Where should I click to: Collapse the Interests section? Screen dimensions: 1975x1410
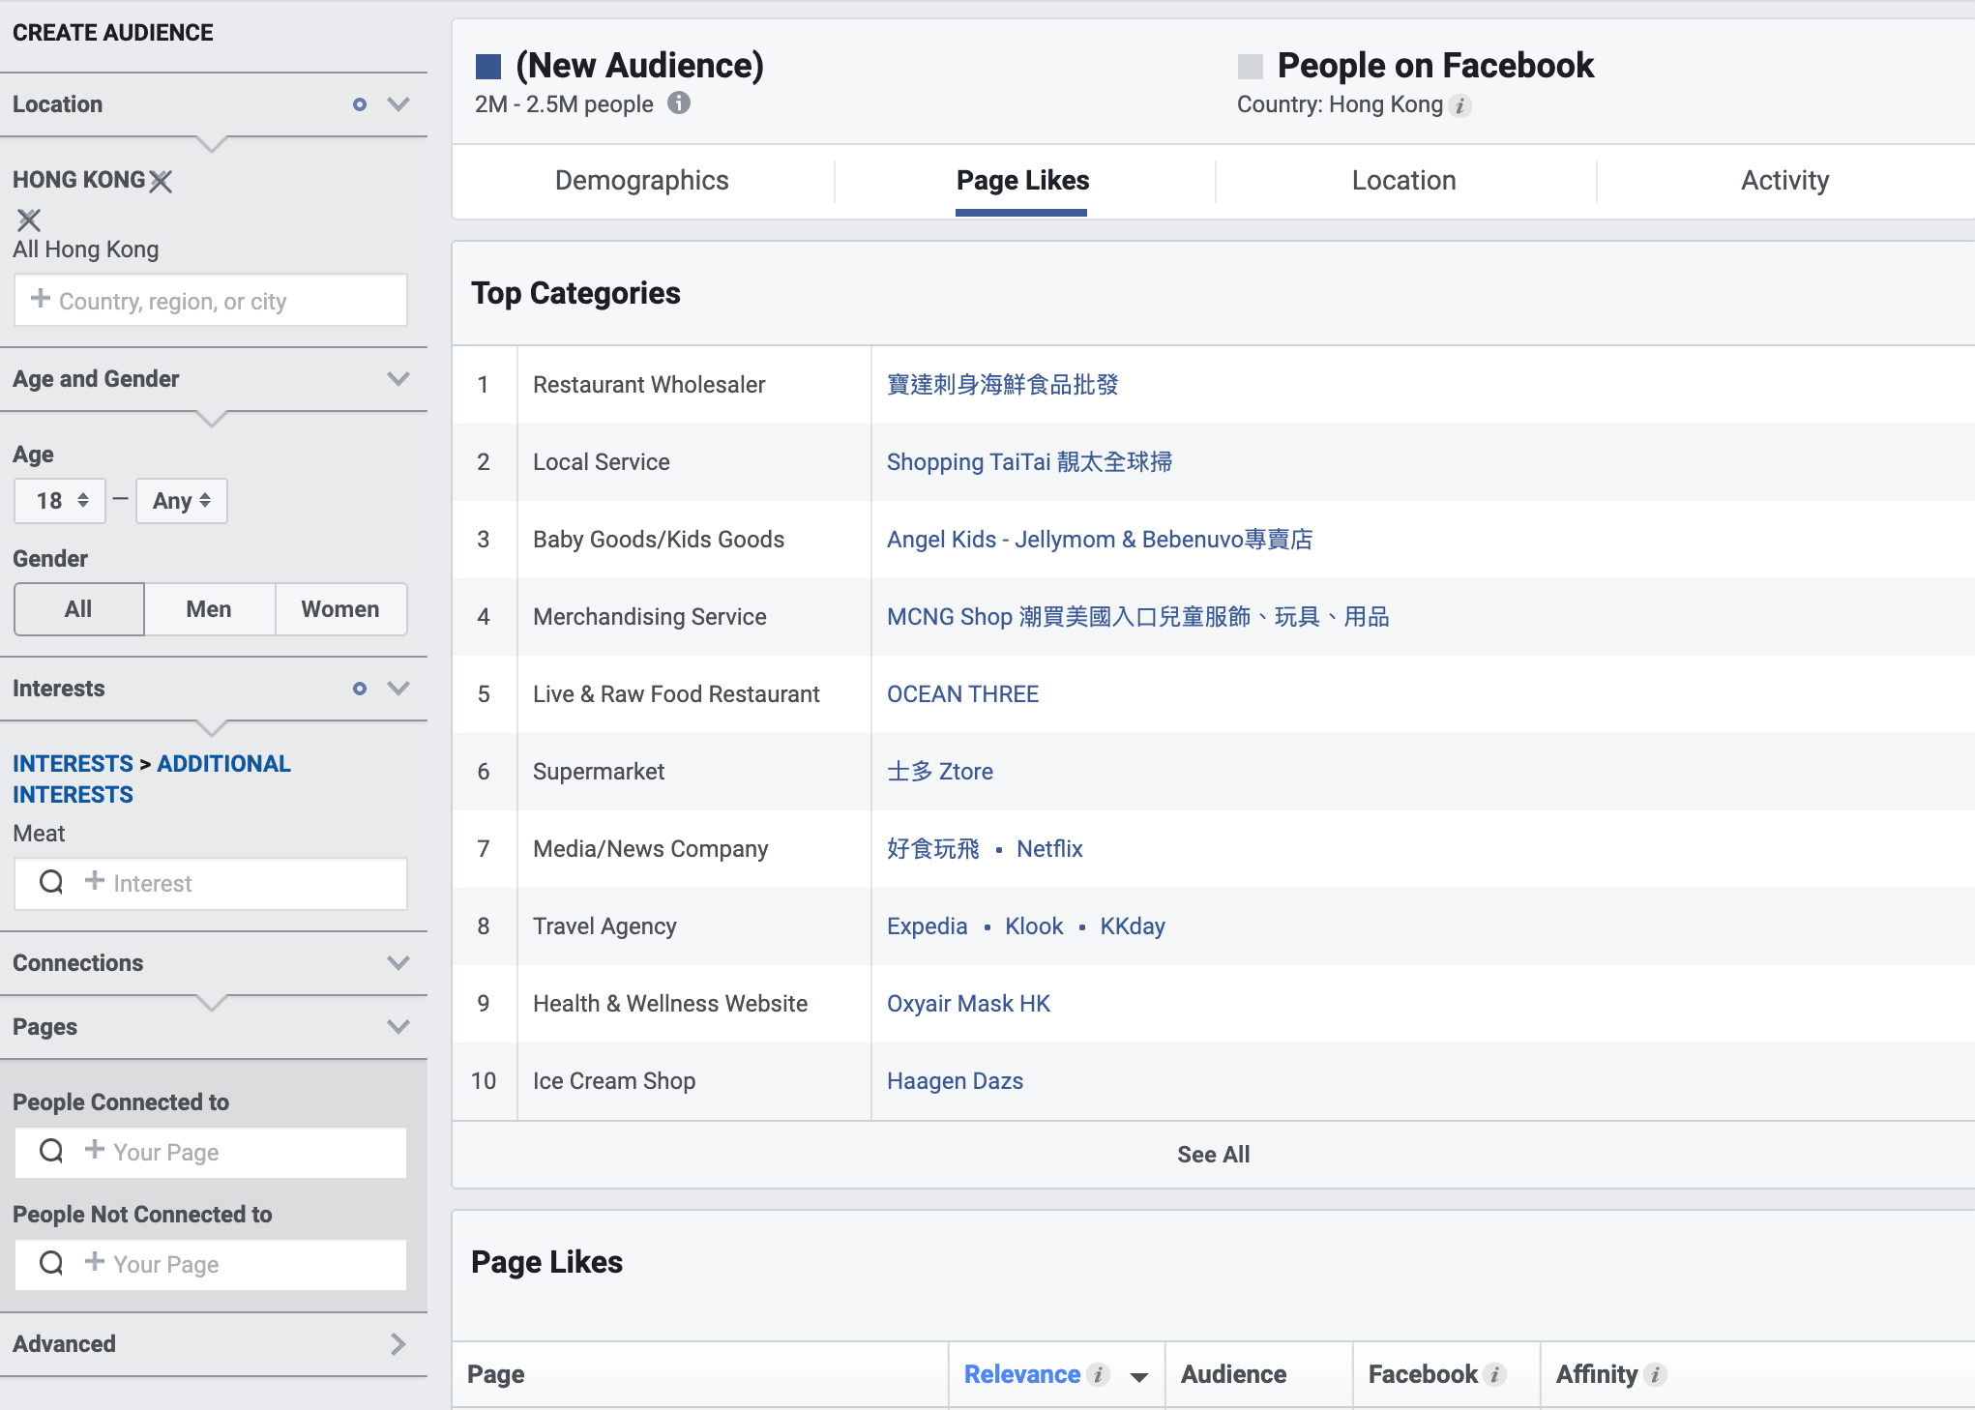click(398, 689)
